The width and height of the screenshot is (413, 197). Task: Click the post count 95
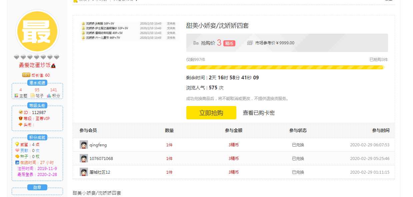pos(37,90)
